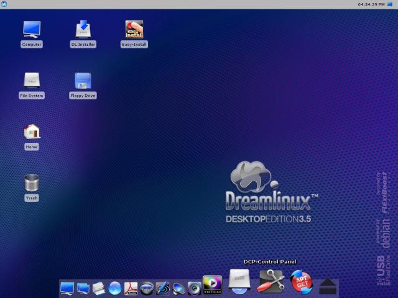Viewport: 398px width, 298px height.
Task: Launch Totem movie player from dock
Action: [212, 285]
